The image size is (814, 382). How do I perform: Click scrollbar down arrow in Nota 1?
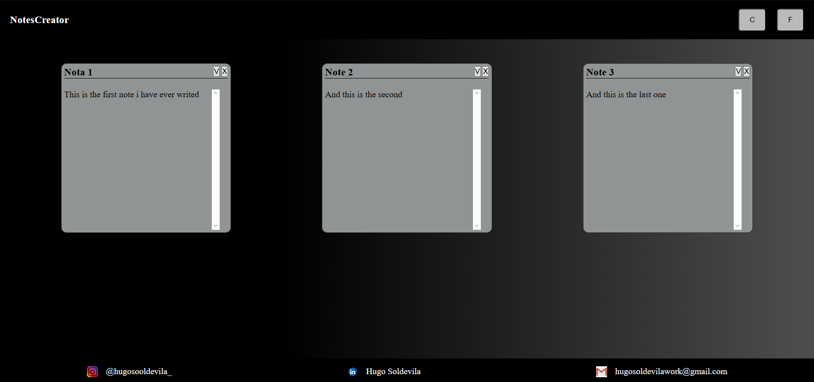pos(215,226)
